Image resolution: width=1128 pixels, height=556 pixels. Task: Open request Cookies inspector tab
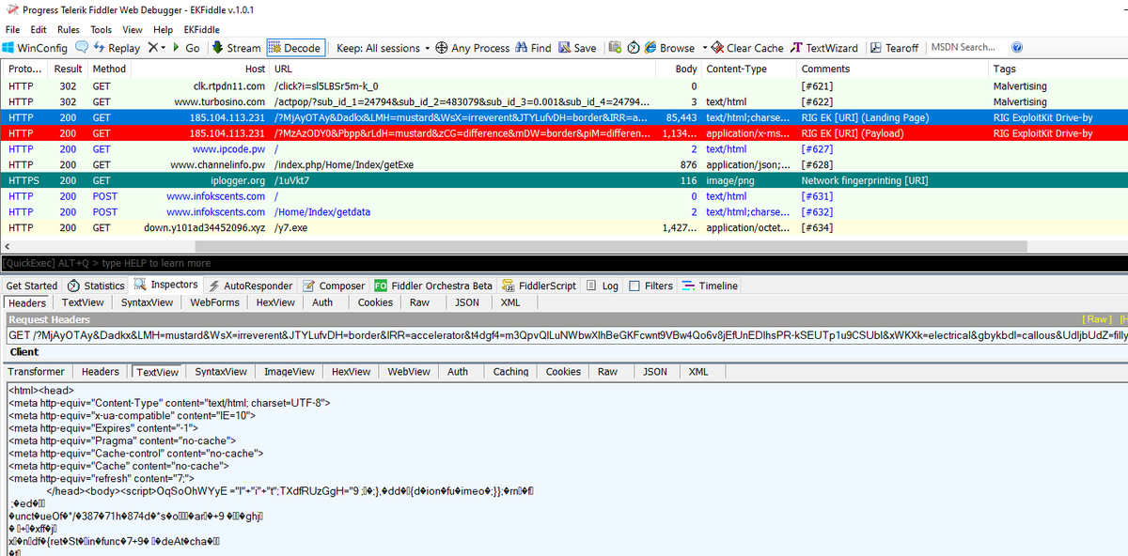375,302
